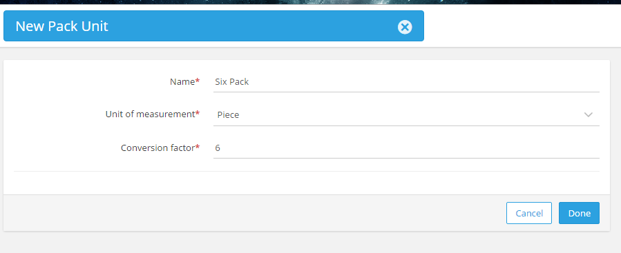The image size is (621, 253).
Task: Click the circled X icon in header
Action: (405, 28)
